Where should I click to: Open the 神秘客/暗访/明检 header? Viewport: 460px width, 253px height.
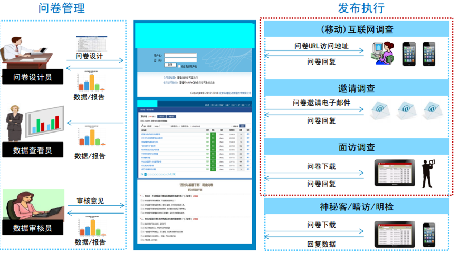click(x=357, y=207)
